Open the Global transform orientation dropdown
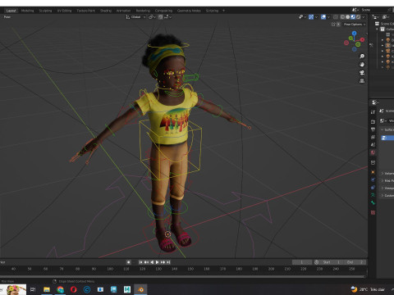394x295 pixels. 135,17
